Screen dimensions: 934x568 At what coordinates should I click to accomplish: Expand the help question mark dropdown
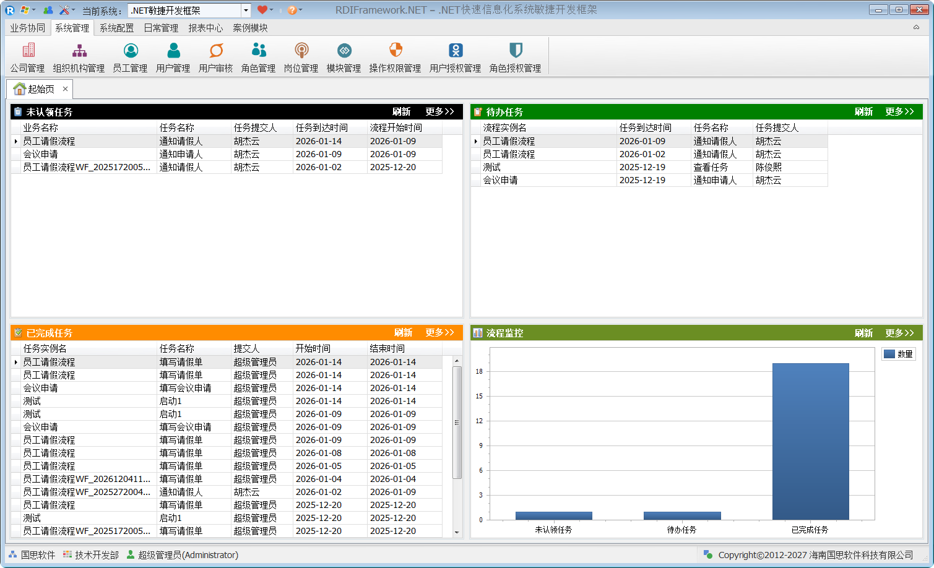[295, 10]
